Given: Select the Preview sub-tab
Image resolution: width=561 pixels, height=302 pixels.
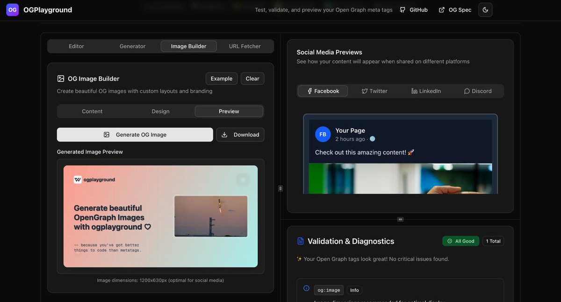Looking at the screenshot, I should [229, 111].
